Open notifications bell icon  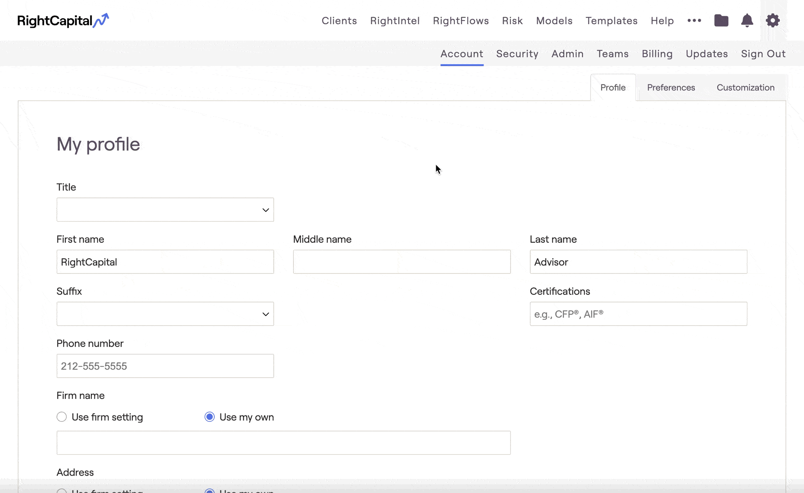coord(747,21)
